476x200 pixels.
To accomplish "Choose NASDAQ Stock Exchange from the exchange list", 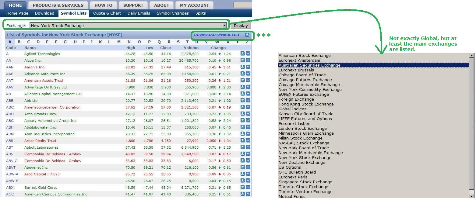I will 304,143.
